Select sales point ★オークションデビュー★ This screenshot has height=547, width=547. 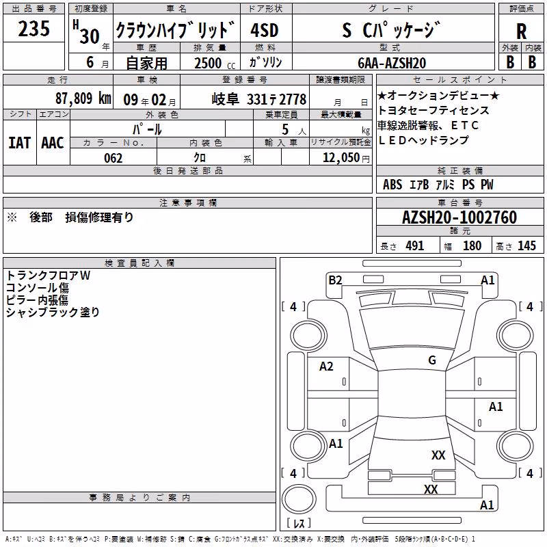click(438, 95)
